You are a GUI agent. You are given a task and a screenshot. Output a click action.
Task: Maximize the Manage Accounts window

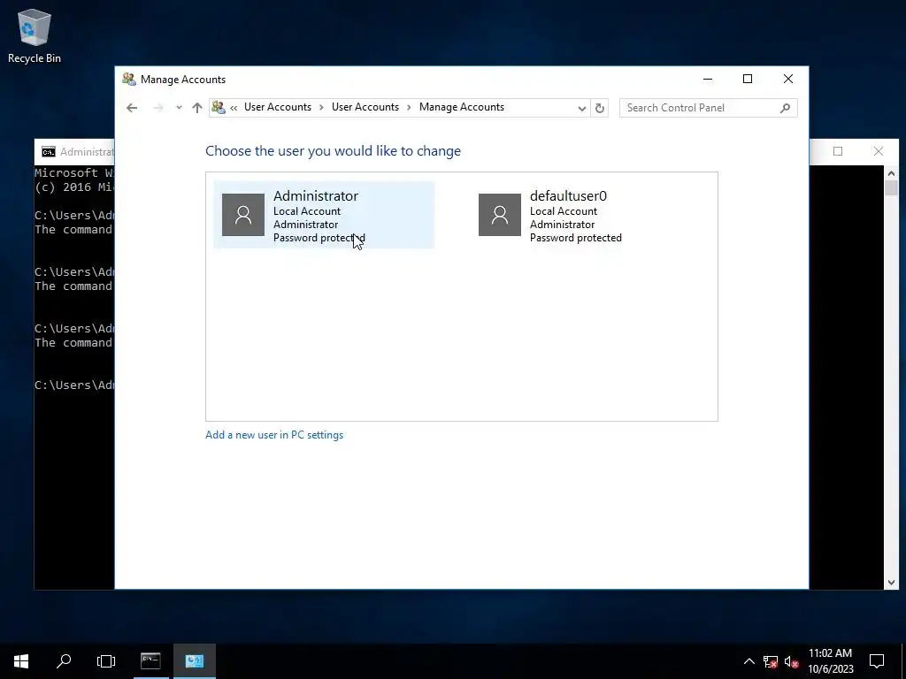pos(748,79)
